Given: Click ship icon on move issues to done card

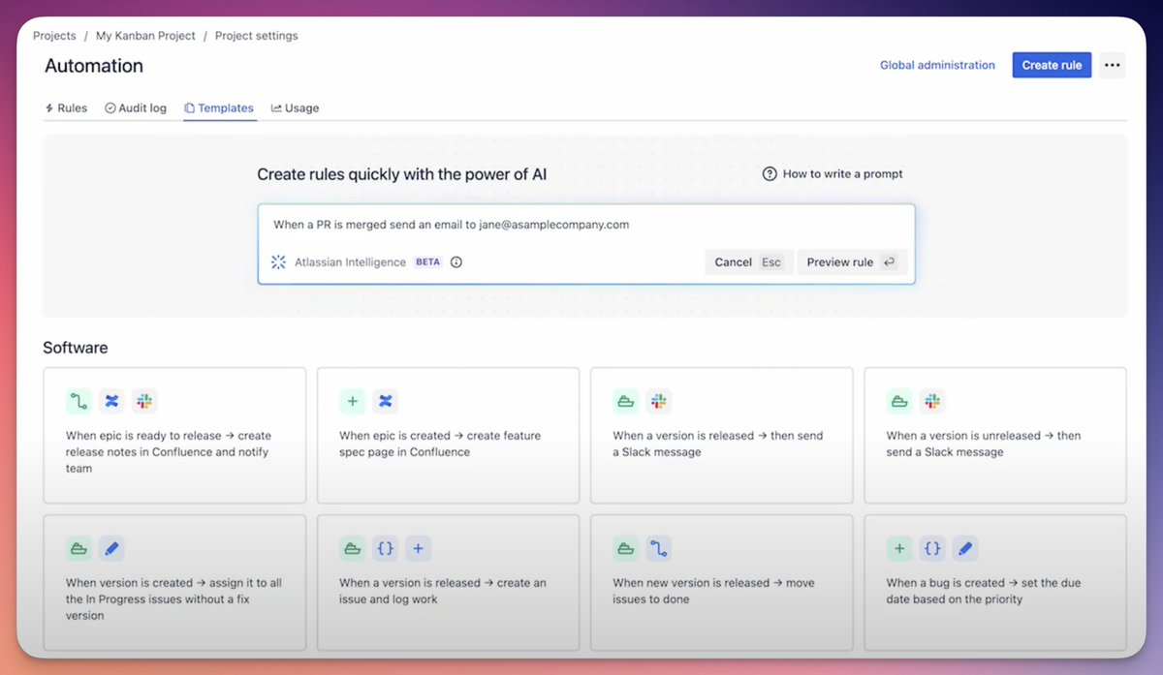Looking at the screenshot, I should (625, 549).
